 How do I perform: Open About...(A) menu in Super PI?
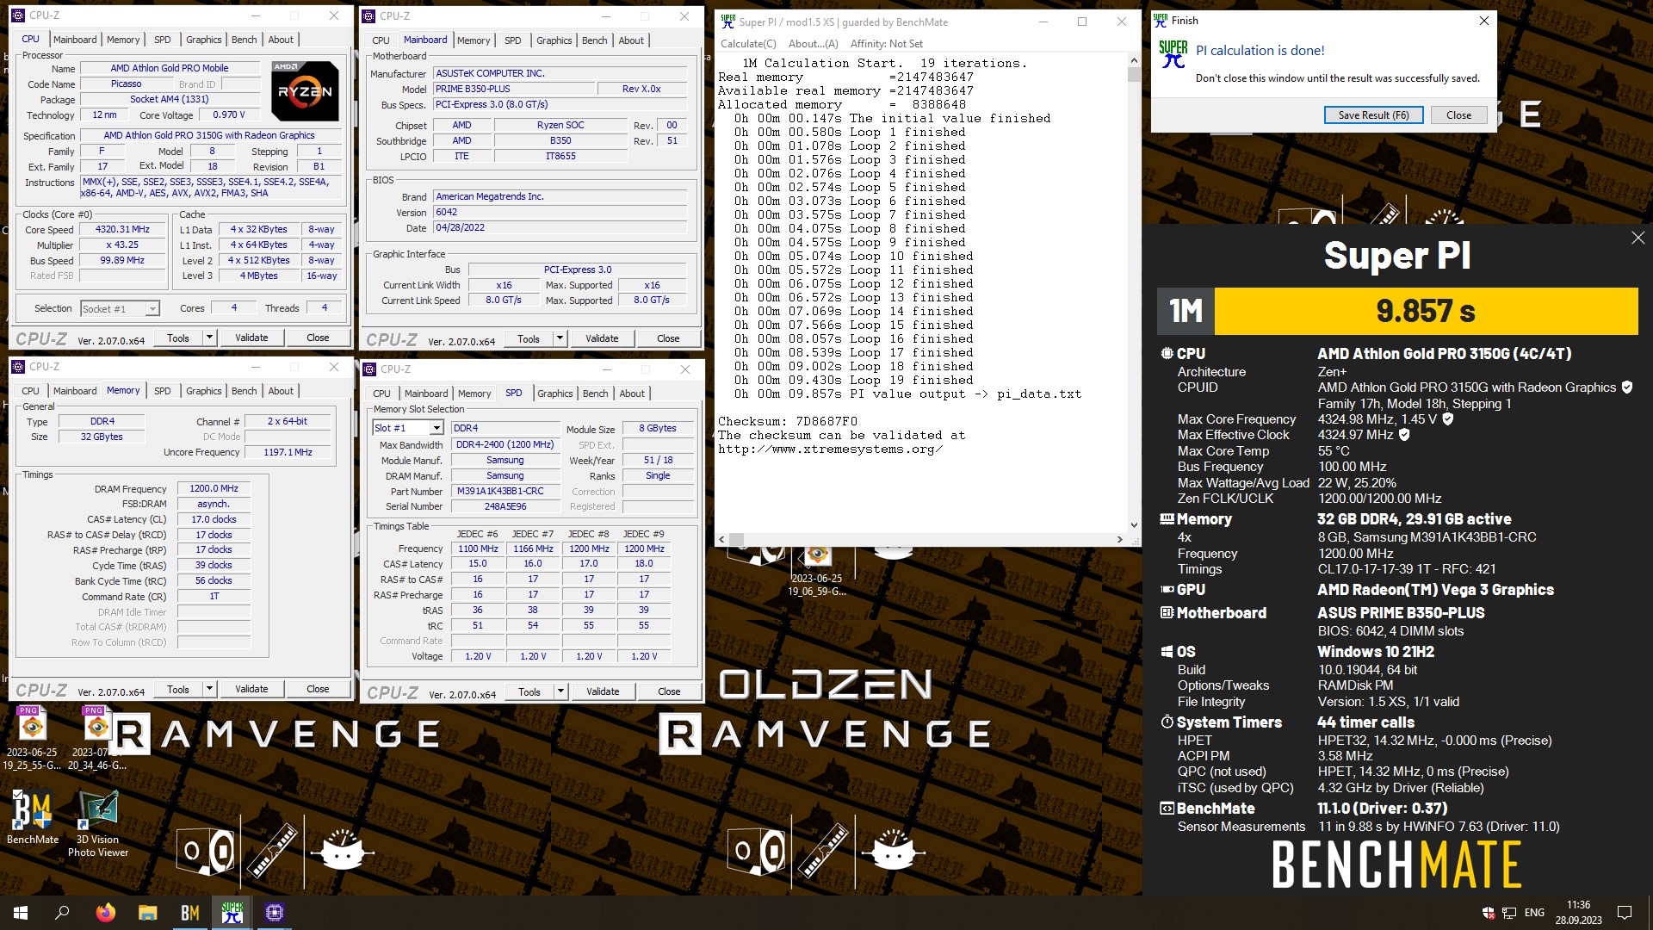tap(813, 44)
